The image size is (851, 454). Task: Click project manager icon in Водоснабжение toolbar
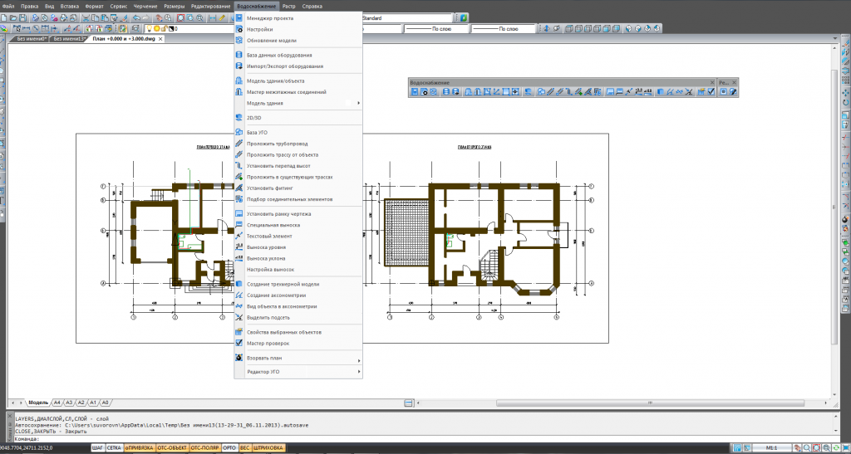415,91
